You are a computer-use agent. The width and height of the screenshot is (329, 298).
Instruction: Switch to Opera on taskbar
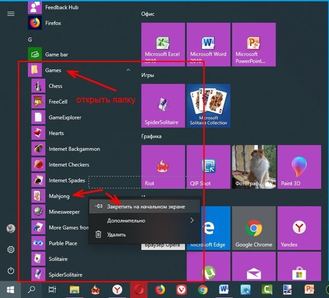point(139,290)
